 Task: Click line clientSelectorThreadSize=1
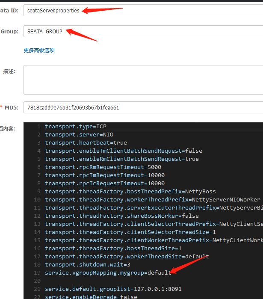click(x=130, y=232)
